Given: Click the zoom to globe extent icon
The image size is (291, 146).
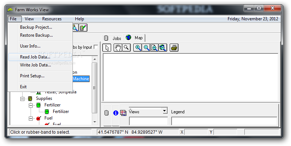Looking at the screenshot, I should tap(163, 48).
